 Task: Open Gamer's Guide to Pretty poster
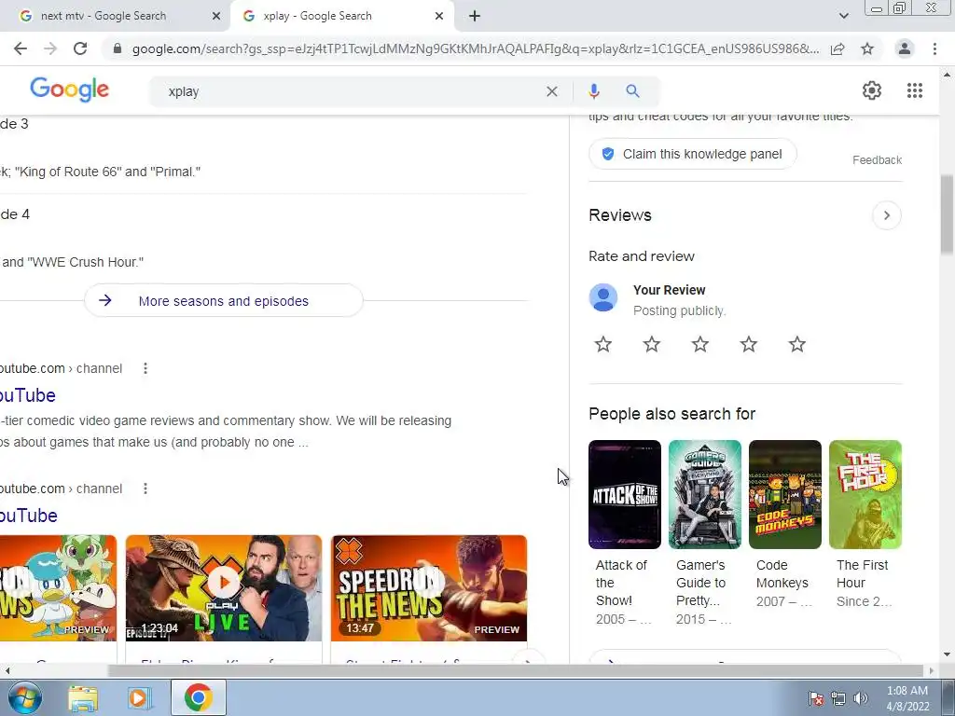(x=705, y=494)
